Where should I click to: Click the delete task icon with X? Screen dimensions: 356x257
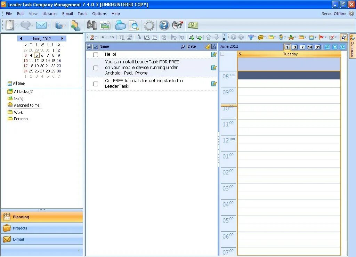pyautogui.click(x=164, y=37)
